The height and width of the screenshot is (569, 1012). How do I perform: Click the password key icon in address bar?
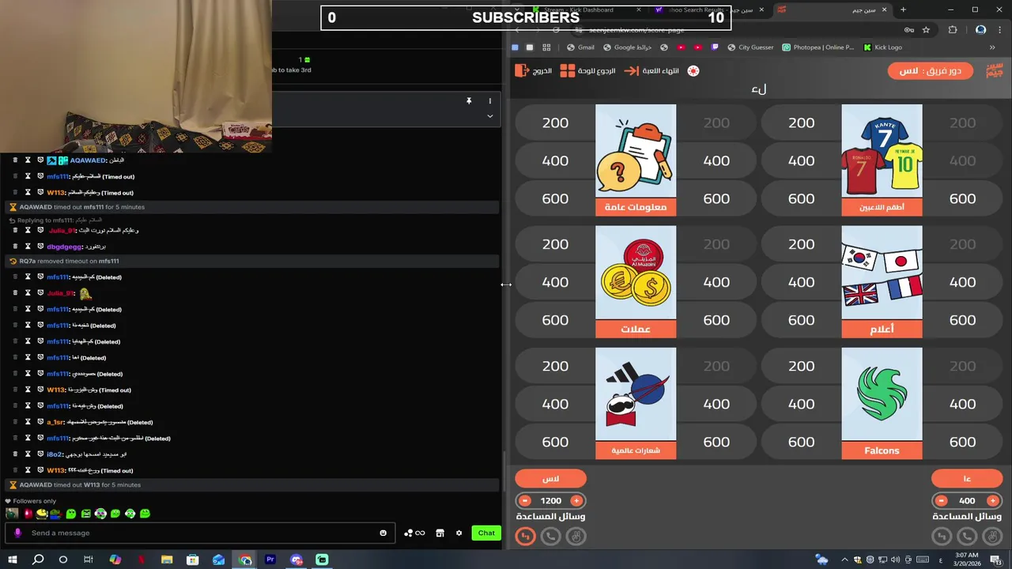tap(909, 30)
